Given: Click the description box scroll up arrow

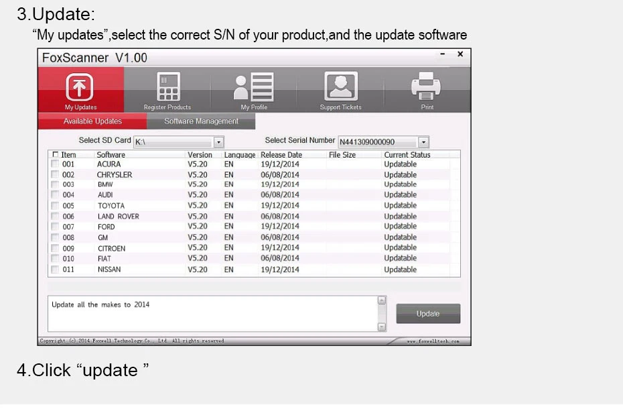Looking at the screenshot, I should [381, 300].
